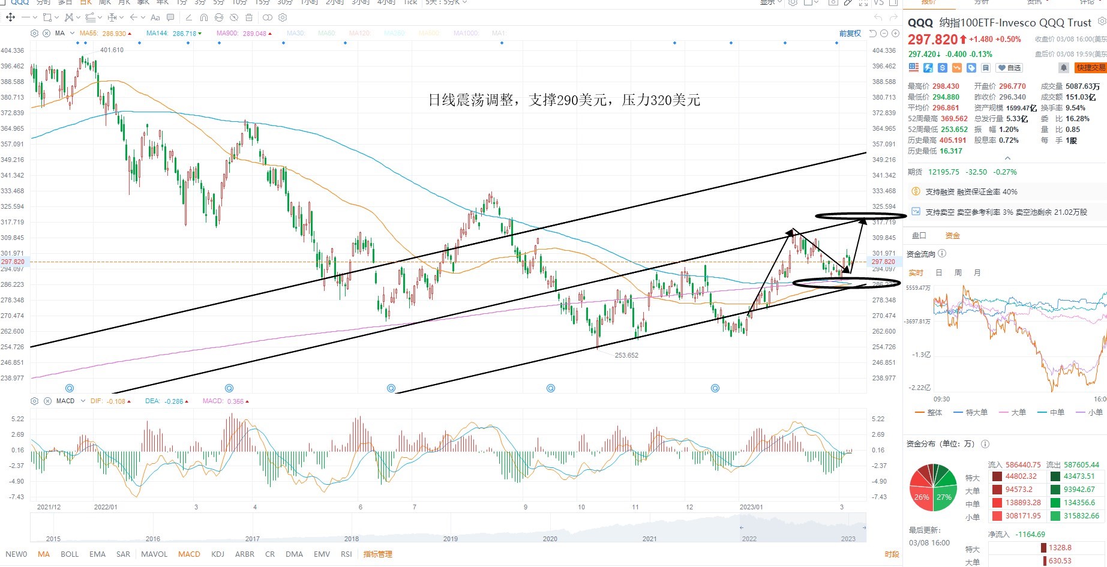Select the rectangle shape drawing tool
Screen dimensions: 1107x567
point(47,17)
